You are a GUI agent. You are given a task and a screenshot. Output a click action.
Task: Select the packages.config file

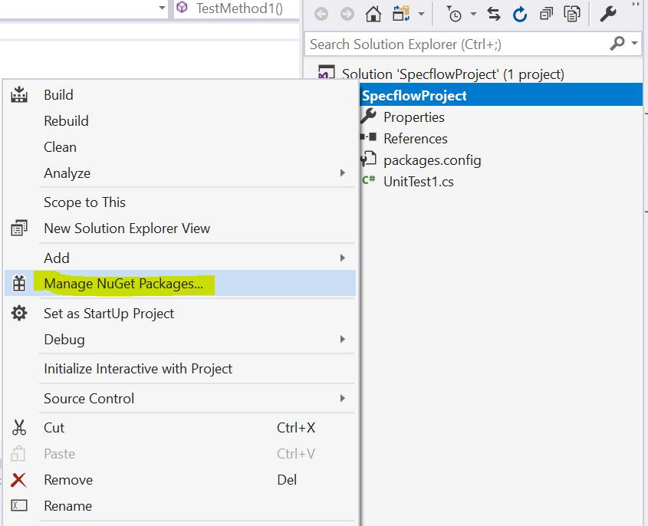click(x=432, y=160)
